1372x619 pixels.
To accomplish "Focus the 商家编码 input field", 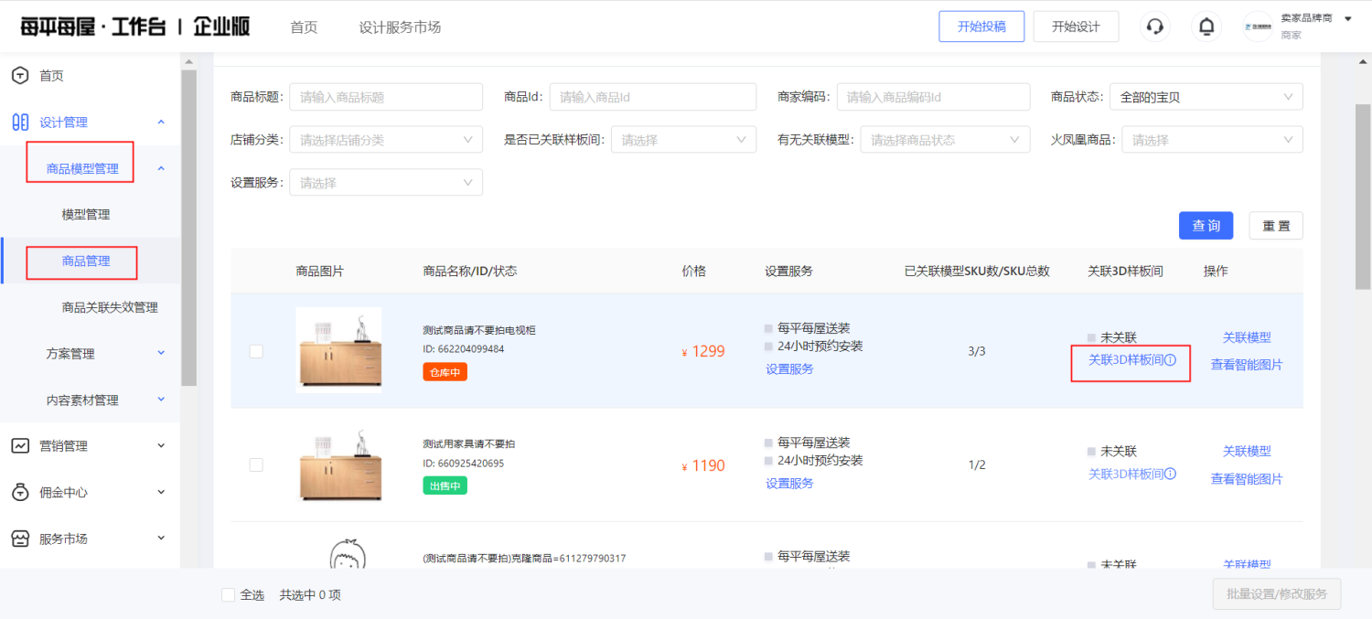I will click(x=933, y=97).
